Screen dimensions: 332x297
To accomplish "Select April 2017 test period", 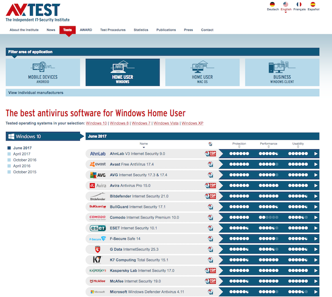I will pyautogui.click(x=22, y=154).
